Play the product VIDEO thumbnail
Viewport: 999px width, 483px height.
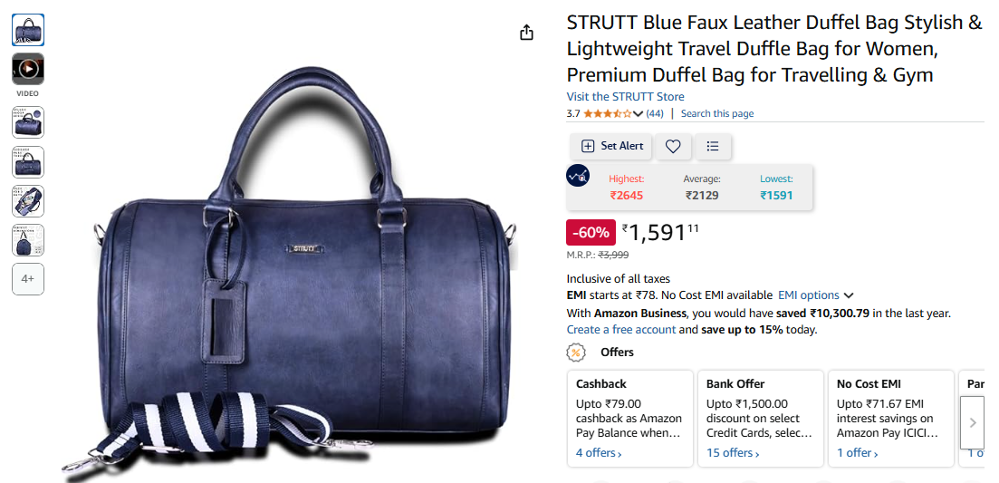tap(28, 69)
